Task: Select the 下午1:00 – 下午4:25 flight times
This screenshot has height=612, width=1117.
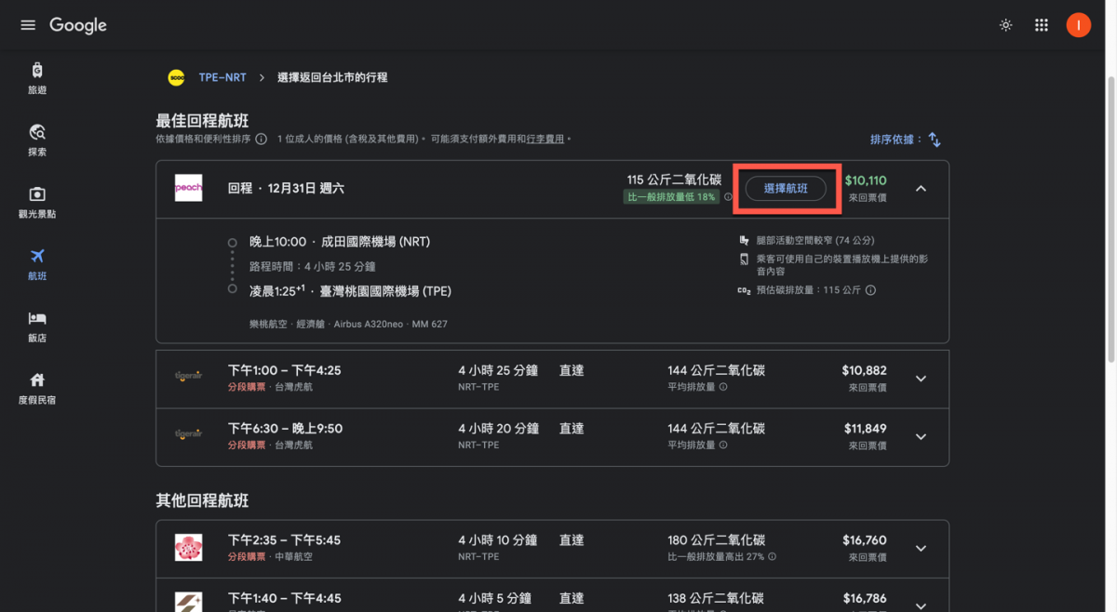Action: [x=285, y=370]
